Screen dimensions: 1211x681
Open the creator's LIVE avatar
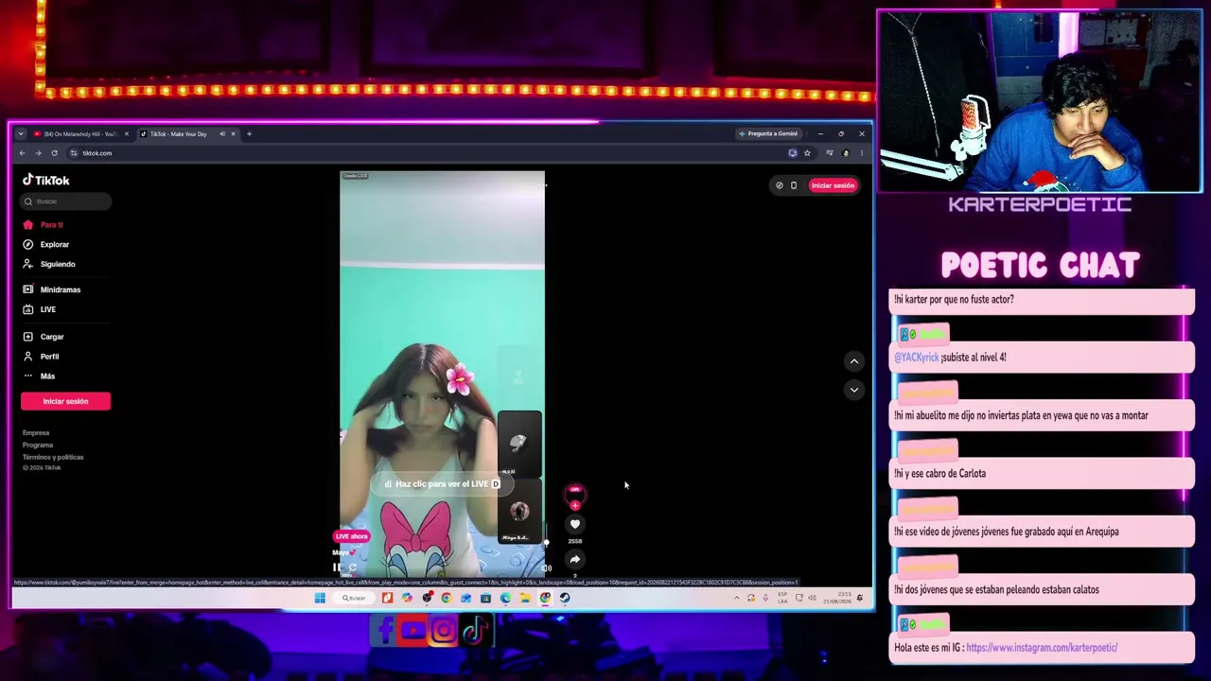(x=575, y=493)
